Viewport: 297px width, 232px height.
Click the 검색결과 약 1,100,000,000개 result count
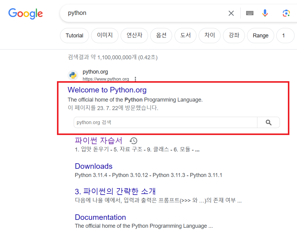[112, 57]
